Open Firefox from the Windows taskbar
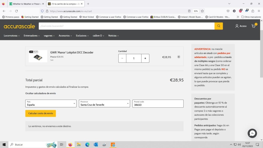Viewport: 263px width, 148px height. (70, 145)
